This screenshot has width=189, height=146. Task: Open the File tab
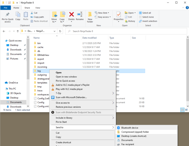(x=5, y=8)
